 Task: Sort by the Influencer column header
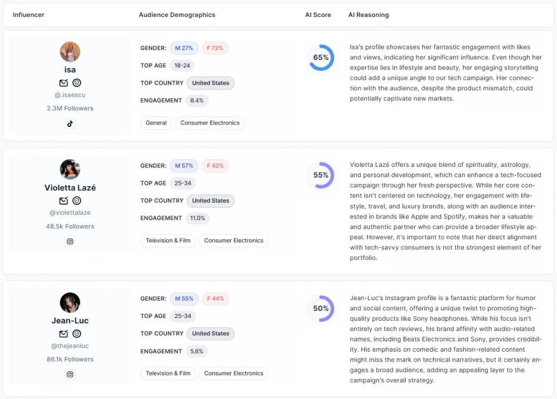point(28,15)
